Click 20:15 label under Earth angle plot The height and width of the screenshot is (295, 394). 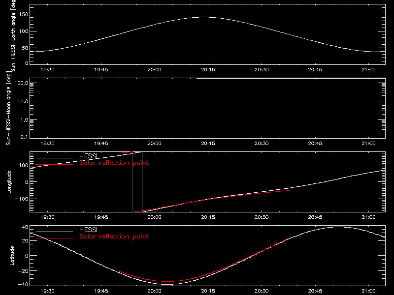208,70
